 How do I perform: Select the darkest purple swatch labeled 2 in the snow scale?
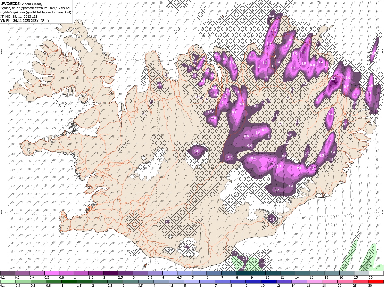[111, 273]
